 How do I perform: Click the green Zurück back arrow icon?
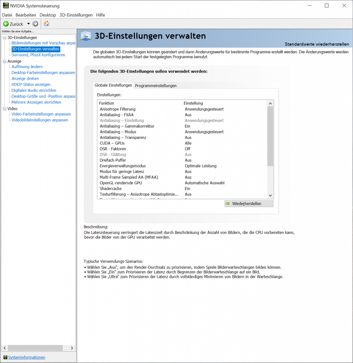point(6,24)
